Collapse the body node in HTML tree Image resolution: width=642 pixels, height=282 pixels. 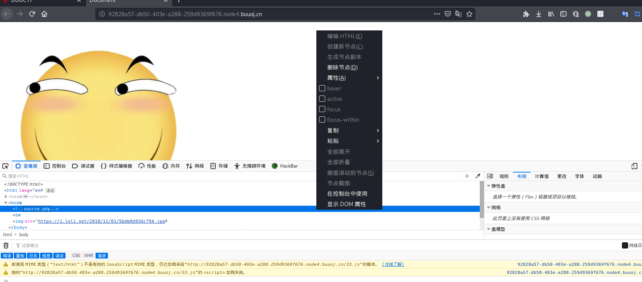click(6, 203)
